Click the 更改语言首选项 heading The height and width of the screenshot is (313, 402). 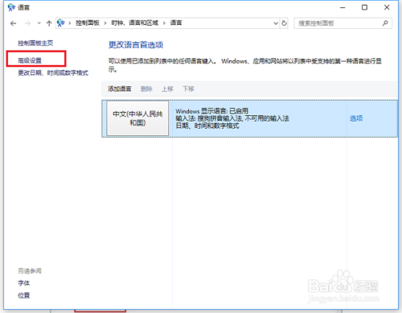136,45
